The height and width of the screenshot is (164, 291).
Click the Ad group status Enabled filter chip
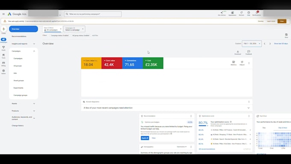click(x=81, y=36)
